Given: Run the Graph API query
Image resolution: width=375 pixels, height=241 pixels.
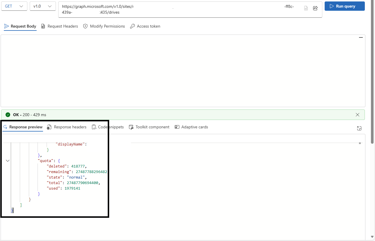Looking at the screenshot, I should point(344,6).
